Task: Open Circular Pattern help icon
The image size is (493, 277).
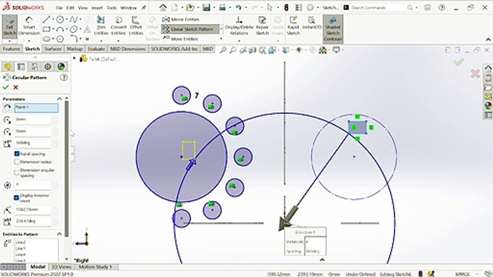Action: (x=64, y=77)
